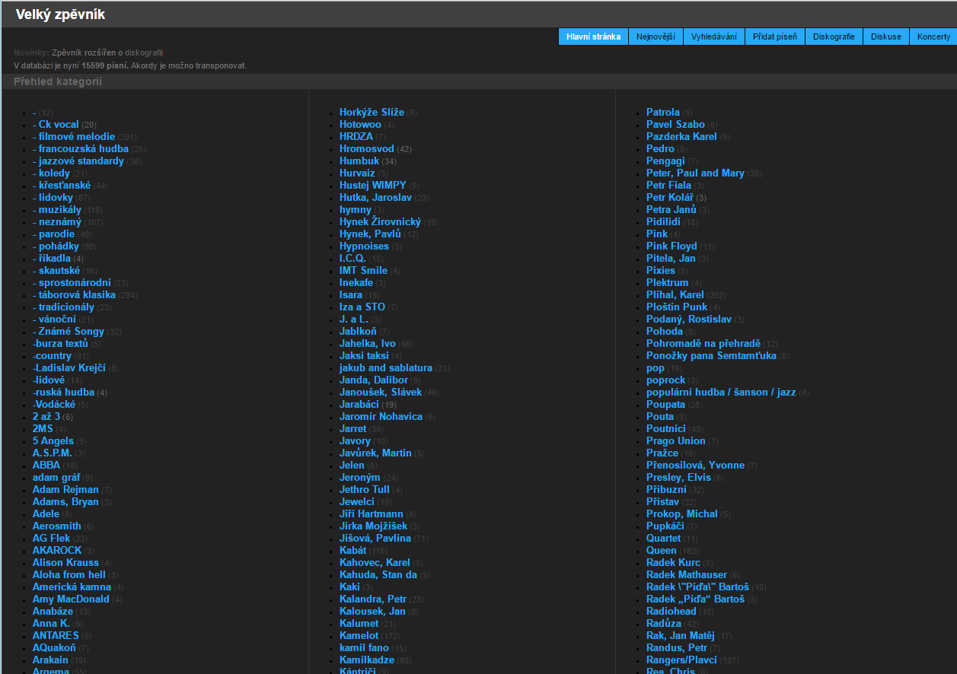Viewport: 957px width, 674px height.
Task: Open the Hlavní stránka tab
Action: click(593, 37)
